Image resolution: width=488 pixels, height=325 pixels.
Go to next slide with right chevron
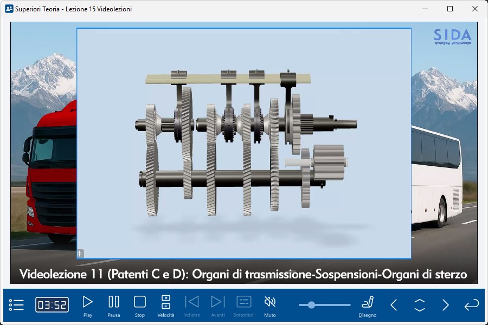click(x=445, y=305)
